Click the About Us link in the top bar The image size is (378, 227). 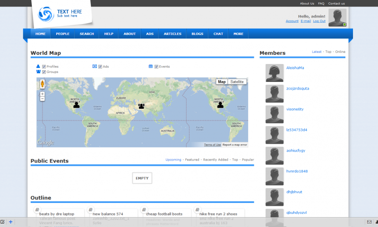(307, 4)
